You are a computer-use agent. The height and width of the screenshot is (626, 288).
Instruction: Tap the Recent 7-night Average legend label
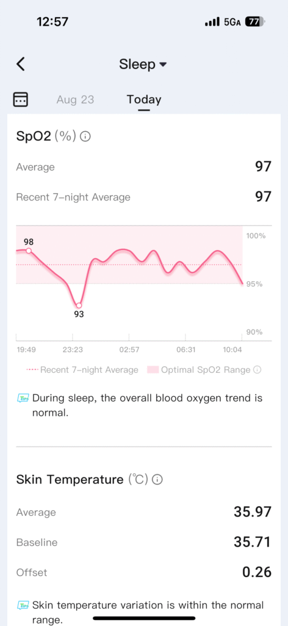pos(89,370)
